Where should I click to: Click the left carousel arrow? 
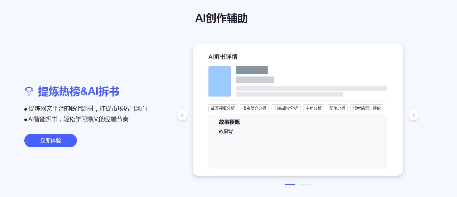point(182,115)
